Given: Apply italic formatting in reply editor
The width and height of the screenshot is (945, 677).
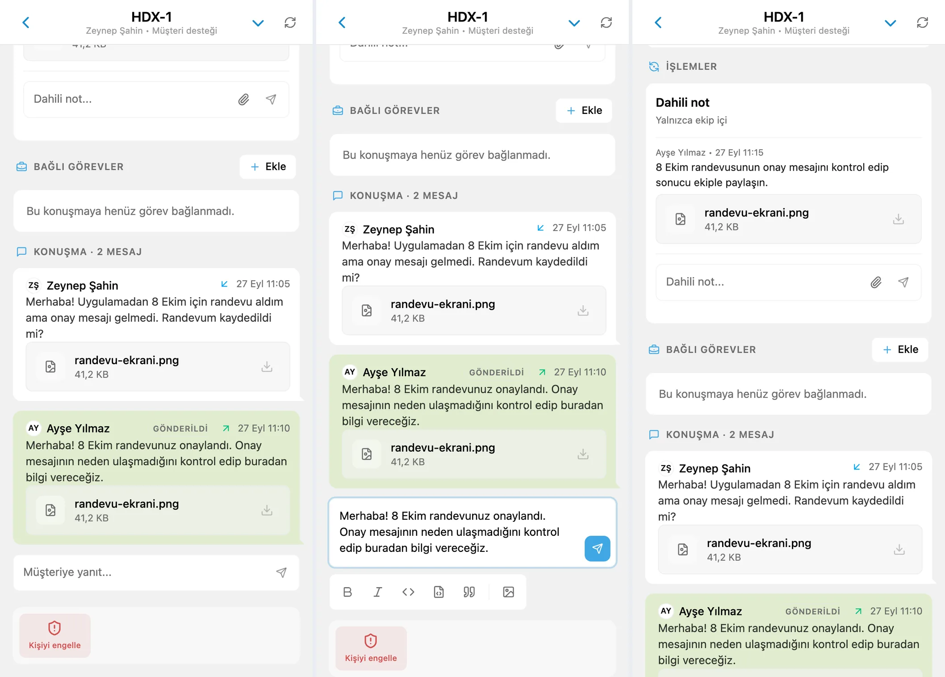Looking at the screenshot, I should pyautogui.click(x=378, y=592).
